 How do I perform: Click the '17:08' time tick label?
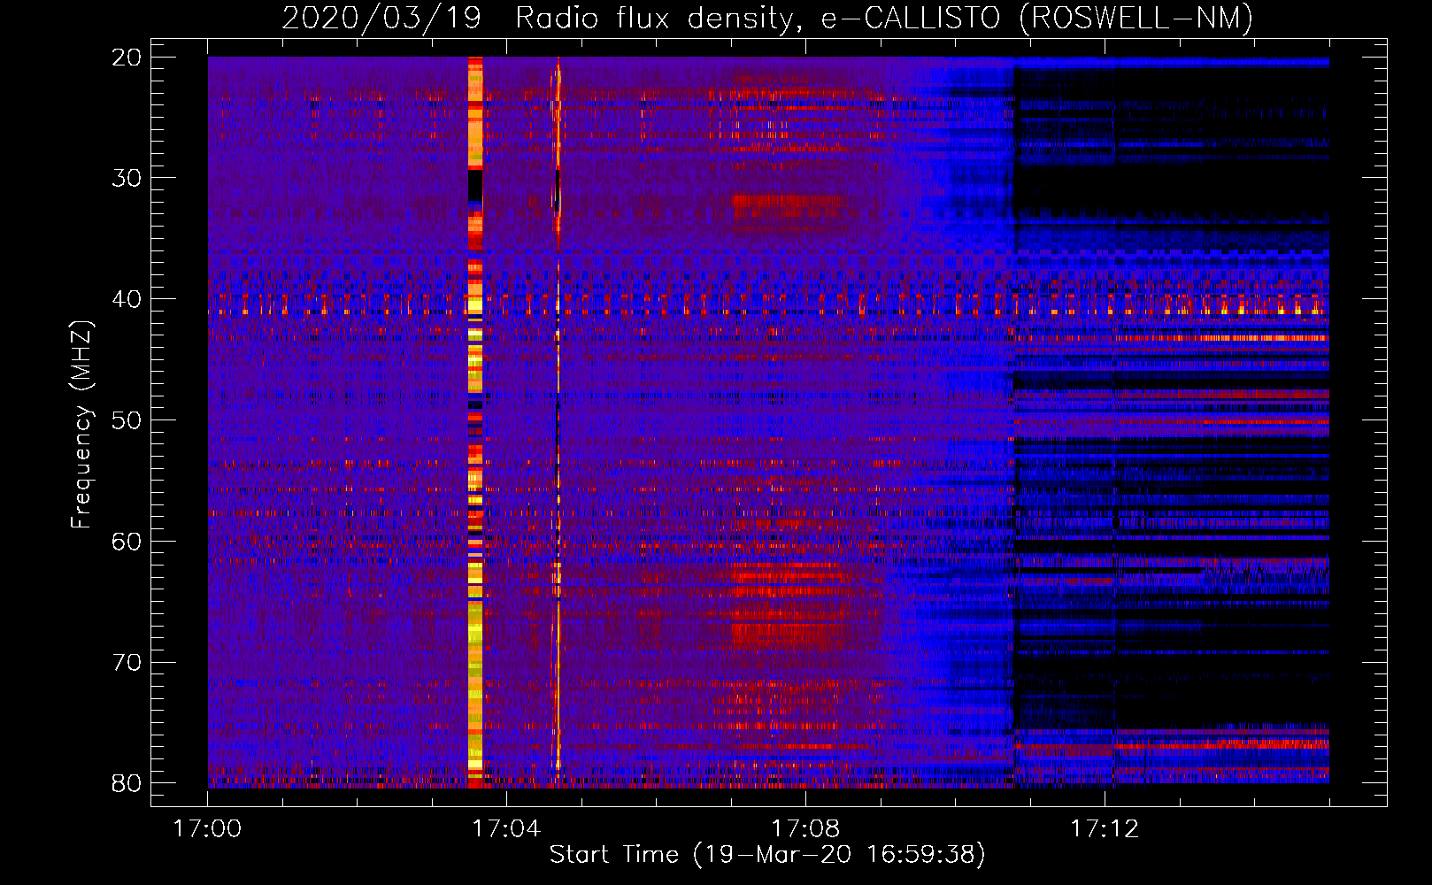point(805,829)
